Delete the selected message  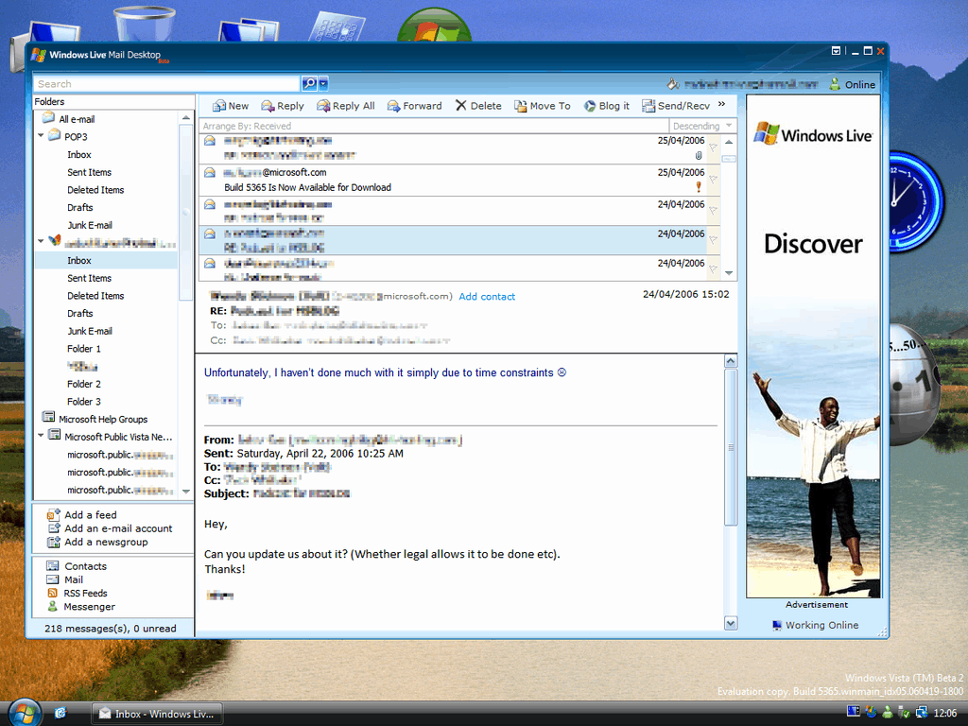[478, 106]
